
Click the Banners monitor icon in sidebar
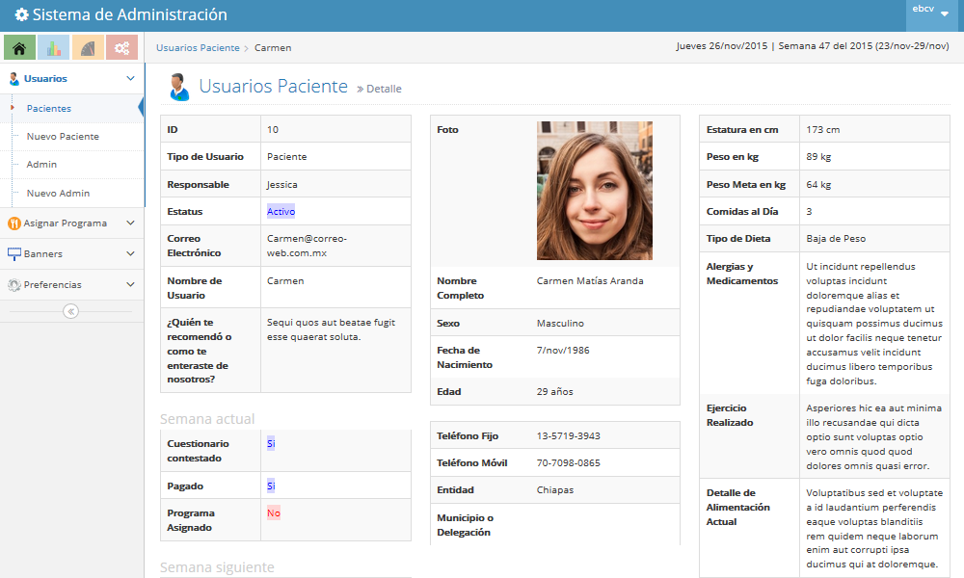coord(13,254)
